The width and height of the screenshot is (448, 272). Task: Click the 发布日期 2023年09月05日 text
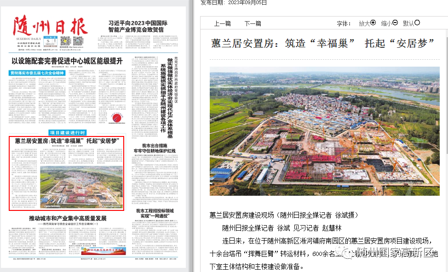tap(234, 3)
